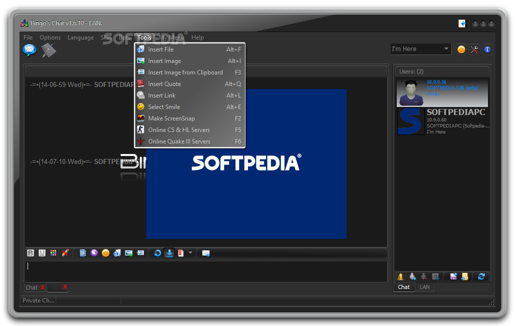Click microphone with blue arrow icon
The image size is (515, 326).
tap(412, 276)
